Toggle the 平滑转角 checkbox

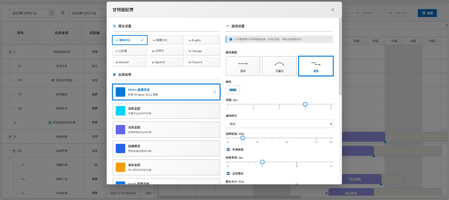coord(228,150)
